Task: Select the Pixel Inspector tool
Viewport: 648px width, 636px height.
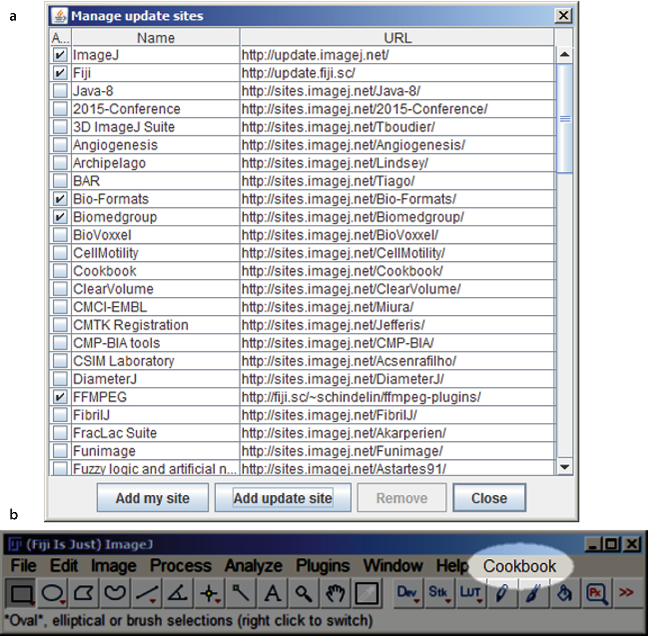Action: coord(596,593)
